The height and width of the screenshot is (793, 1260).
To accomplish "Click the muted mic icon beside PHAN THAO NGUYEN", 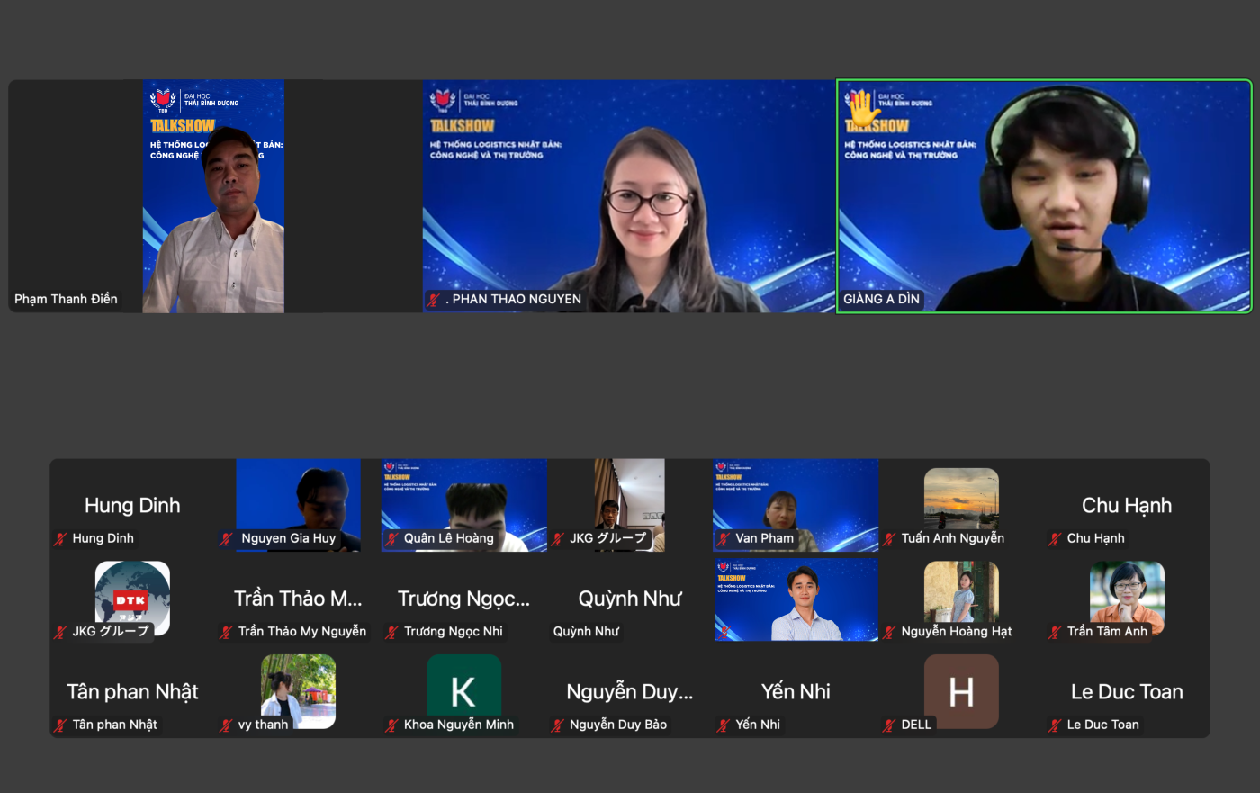I will point(434,300).
